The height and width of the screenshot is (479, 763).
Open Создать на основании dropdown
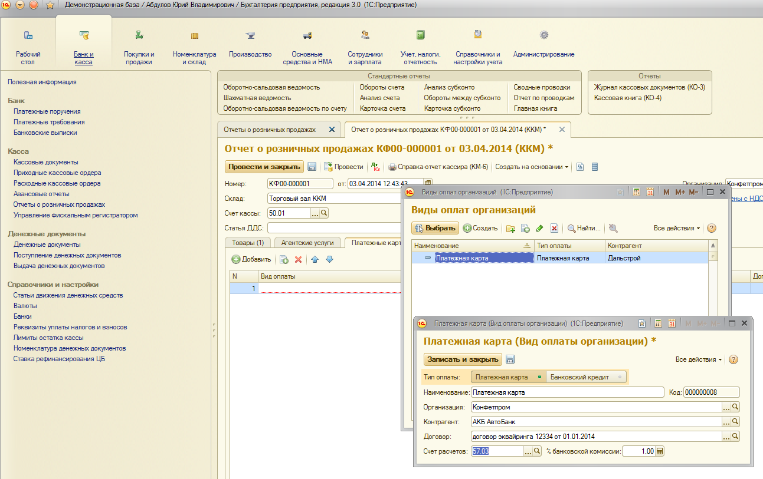(532, 167)
